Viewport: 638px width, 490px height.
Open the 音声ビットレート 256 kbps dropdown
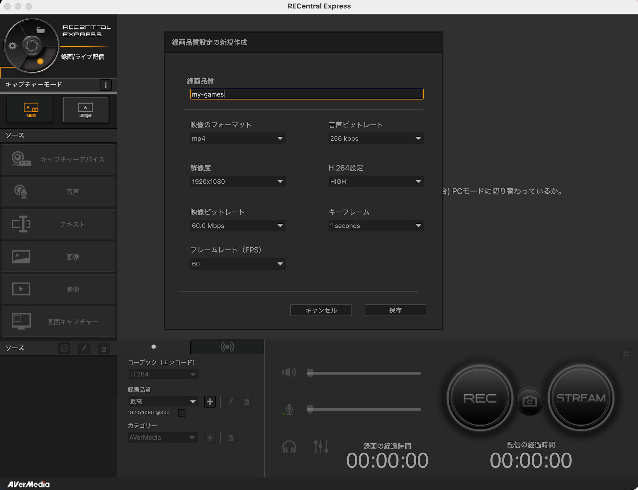pyautogui.click(x=376, y=138)
